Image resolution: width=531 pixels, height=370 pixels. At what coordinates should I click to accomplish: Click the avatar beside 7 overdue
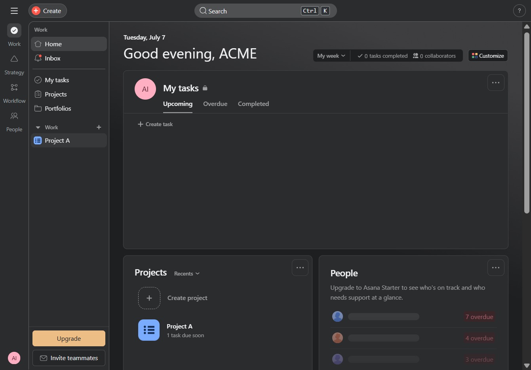pyautogui.click(x=337, y=316)
